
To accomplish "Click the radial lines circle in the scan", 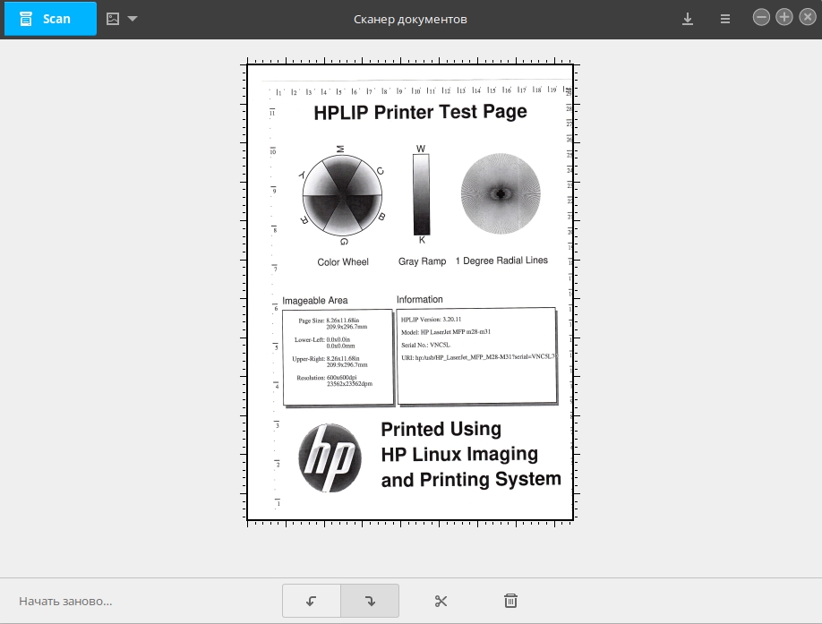I will [501, 192].
